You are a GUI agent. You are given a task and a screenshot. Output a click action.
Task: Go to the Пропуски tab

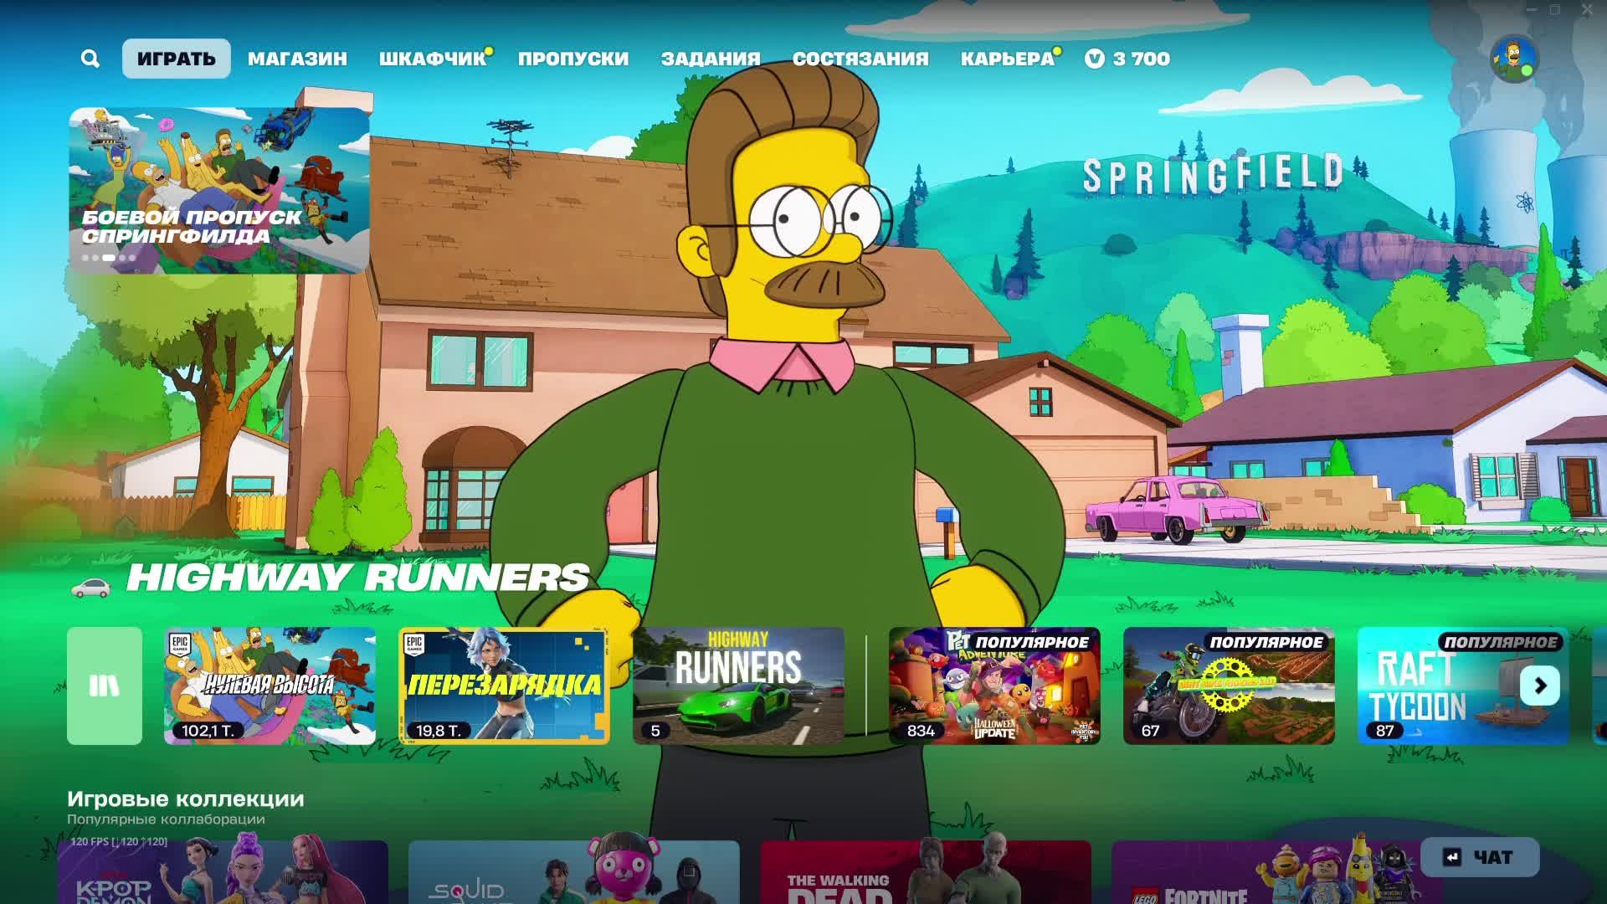[x=573, y=59]
